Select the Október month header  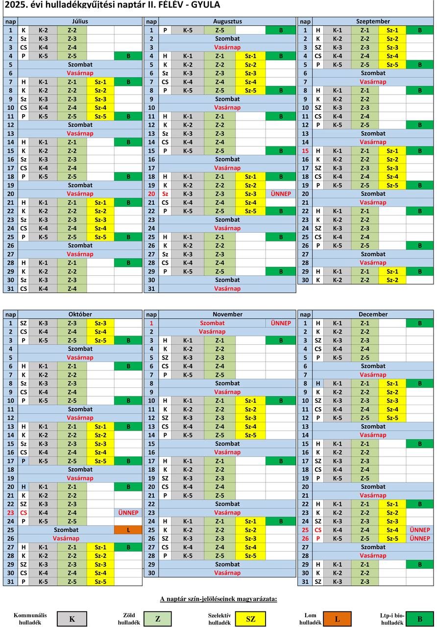(80, 314)
